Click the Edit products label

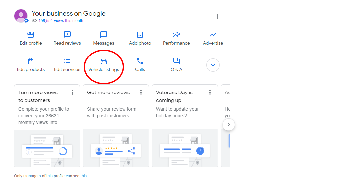[31, 70]
